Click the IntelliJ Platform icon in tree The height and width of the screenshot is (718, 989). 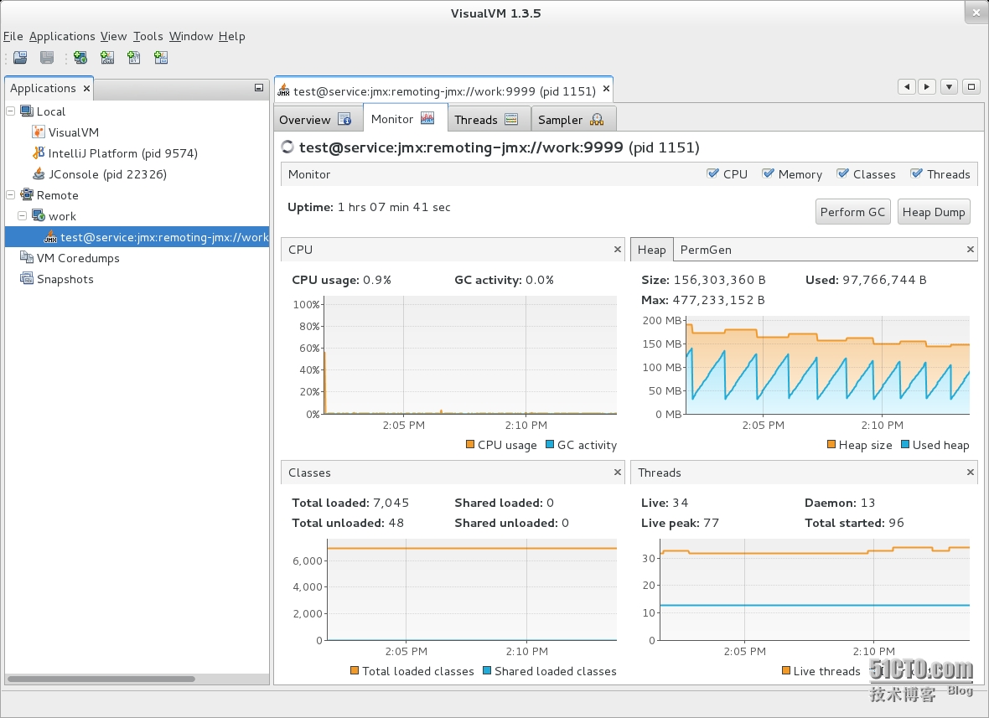(x=39, y=153)
